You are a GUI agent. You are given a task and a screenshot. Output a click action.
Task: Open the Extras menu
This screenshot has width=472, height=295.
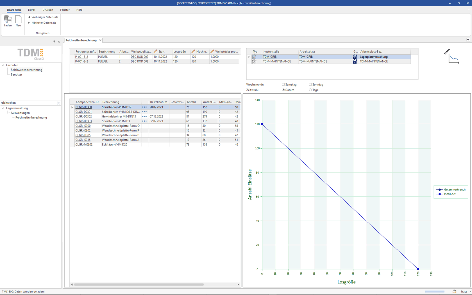[32, 10]
